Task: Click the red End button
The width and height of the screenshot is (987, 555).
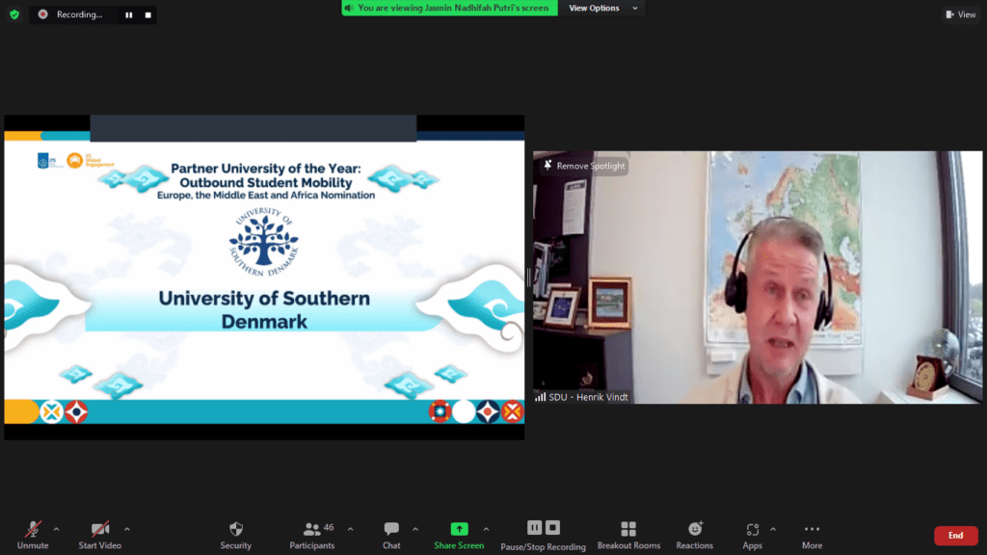Action: pyautogui.click(x=955, y=536)
